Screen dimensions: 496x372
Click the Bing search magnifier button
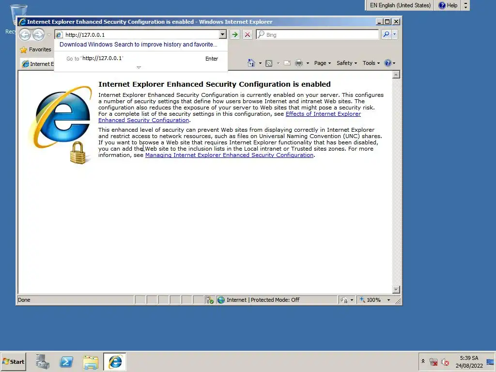(386, 34)
